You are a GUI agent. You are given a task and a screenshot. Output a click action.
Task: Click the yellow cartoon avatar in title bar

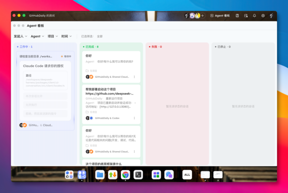[x=198, y=16]
